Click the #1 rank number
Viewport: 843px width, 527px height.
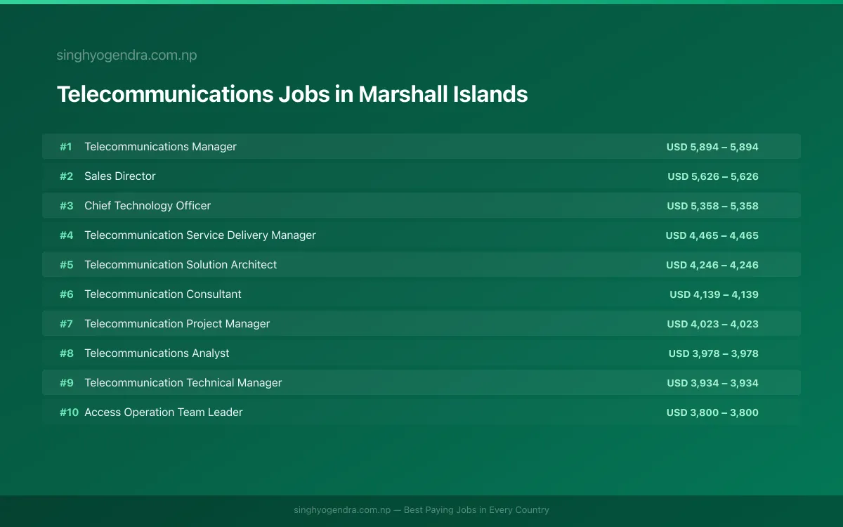[66, 147]
